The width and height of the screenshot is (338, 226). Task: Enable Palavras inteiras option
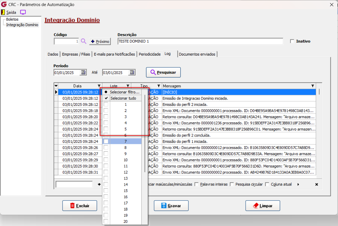coord(197,184)
